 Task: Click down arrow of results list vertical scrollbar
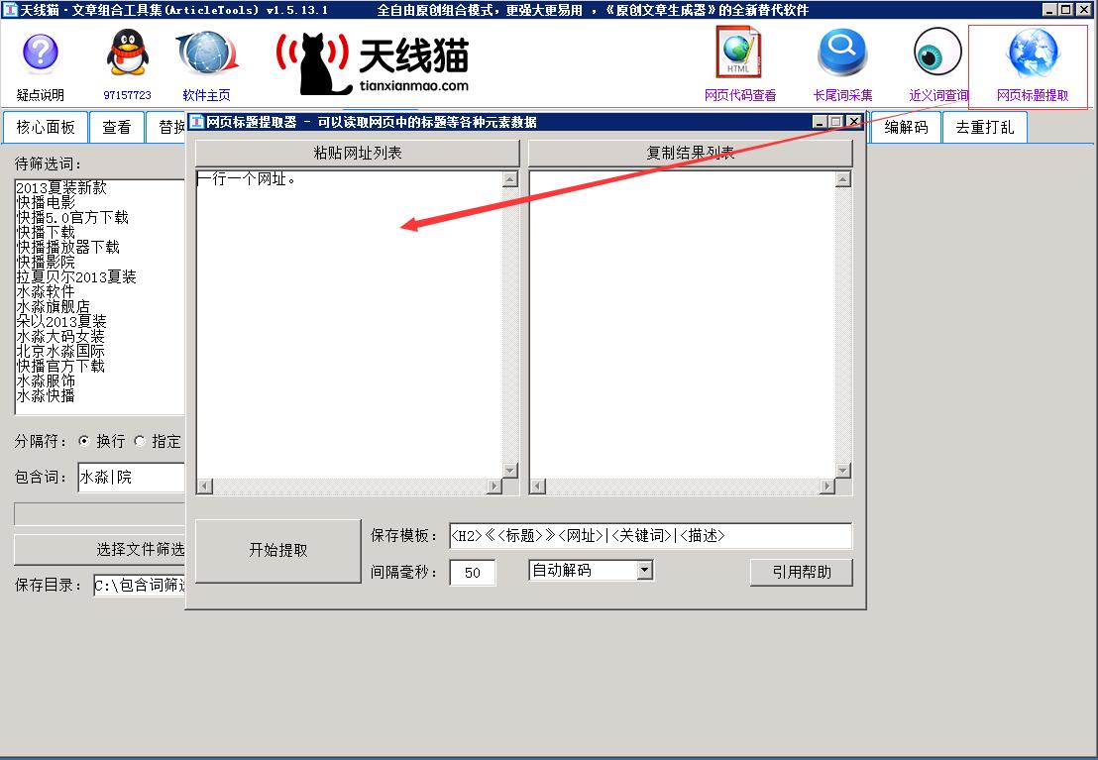coord(843,470)
